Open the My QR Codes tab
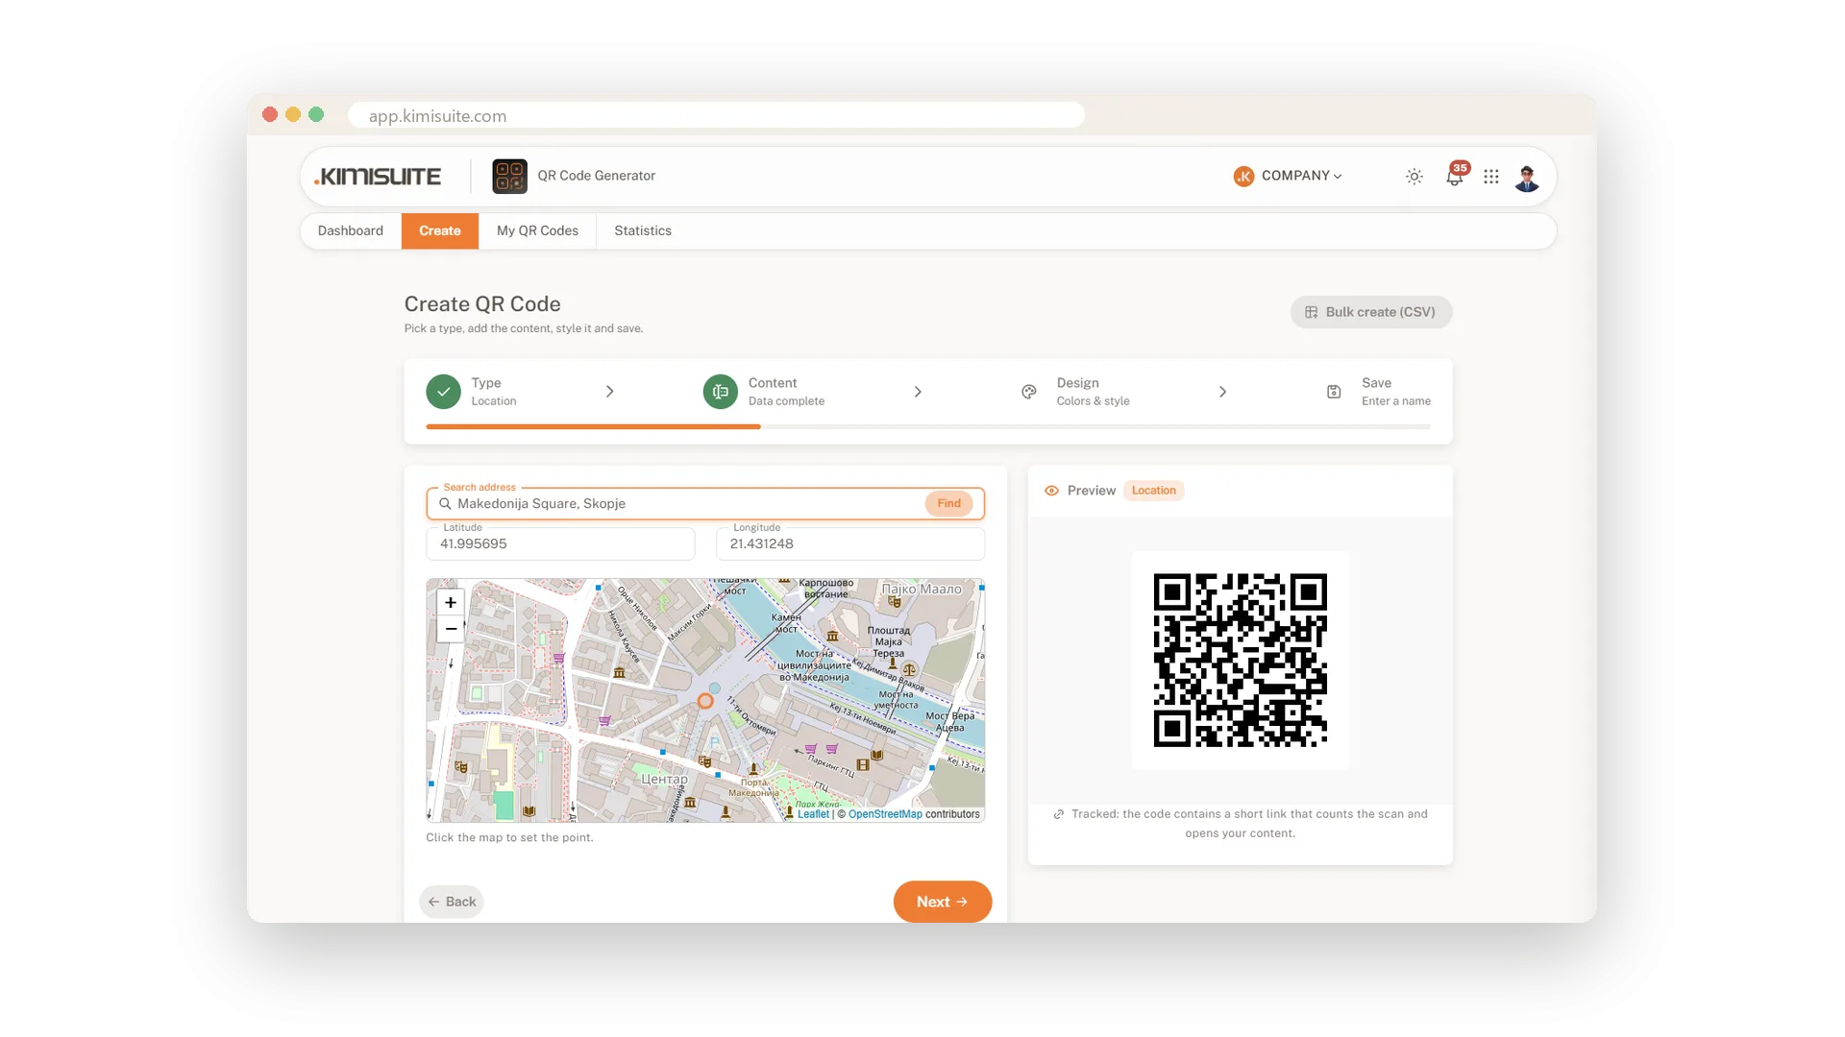The image size is (1845, 1037). click(x=537, y=231)
